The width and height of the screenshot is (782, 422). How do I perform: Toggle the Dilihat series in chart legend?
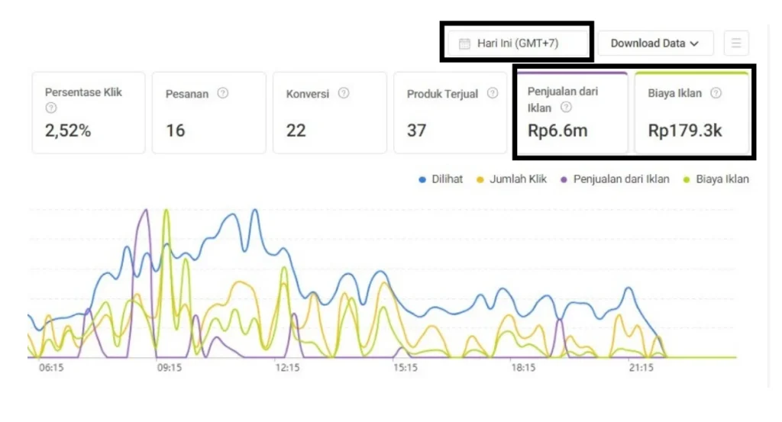tap(441, 179)
